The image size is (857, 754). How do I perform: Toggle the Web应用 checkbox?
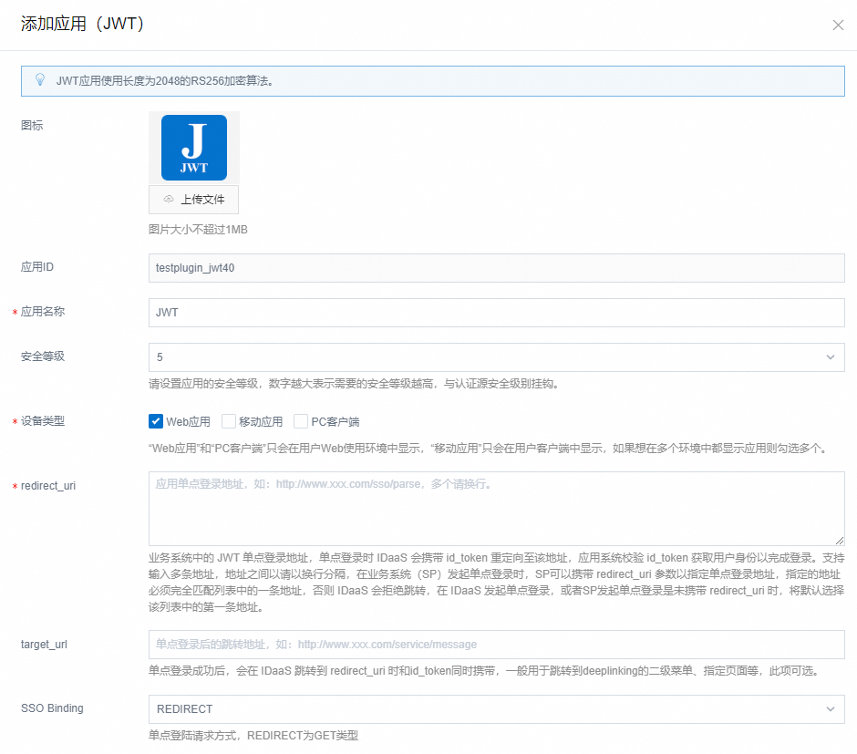[x=156, y=421]
